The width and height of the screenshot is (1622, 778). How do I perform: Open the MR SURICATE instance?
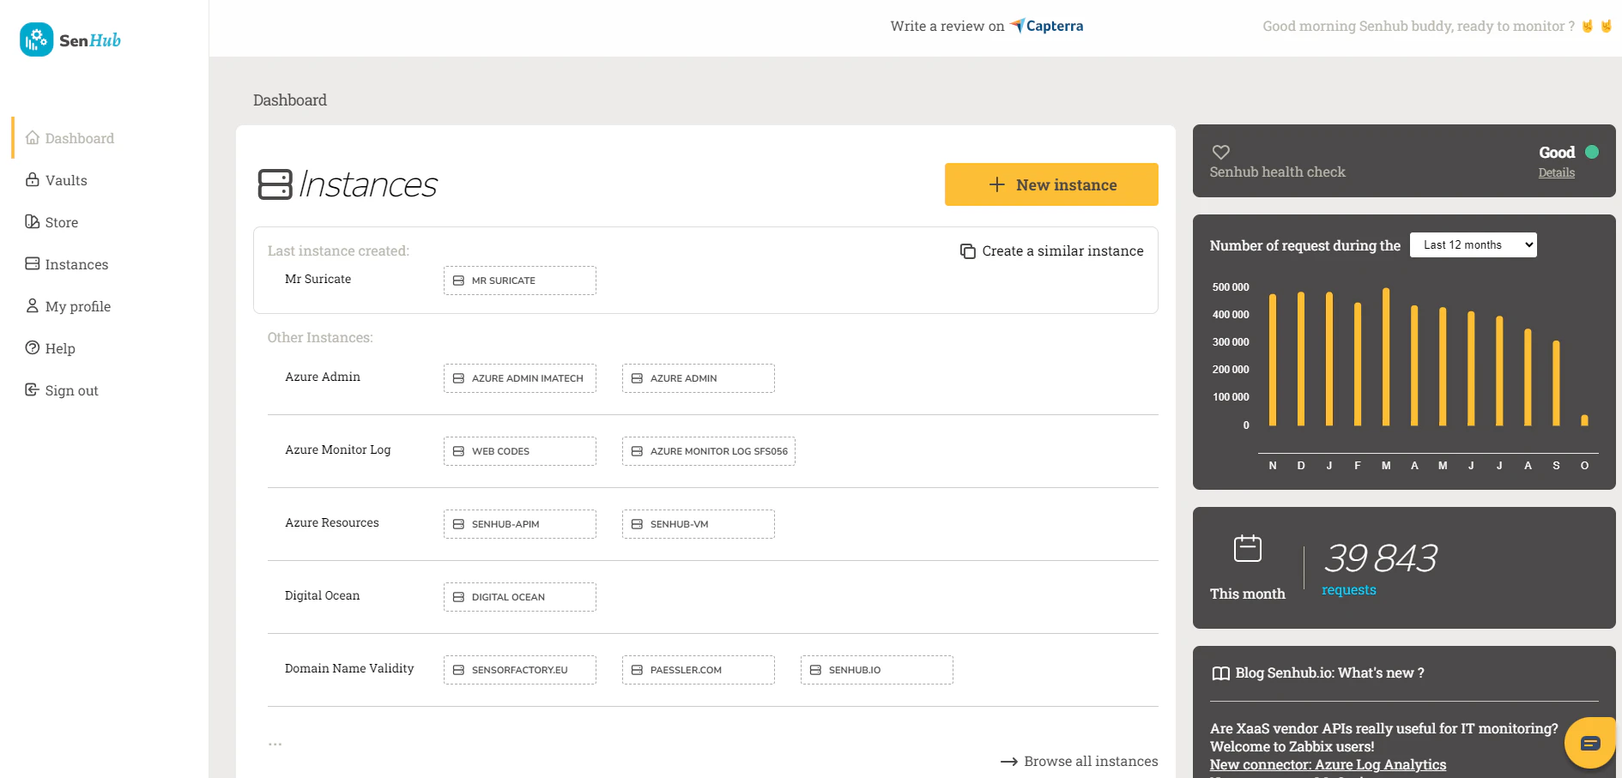click(519, 280)
